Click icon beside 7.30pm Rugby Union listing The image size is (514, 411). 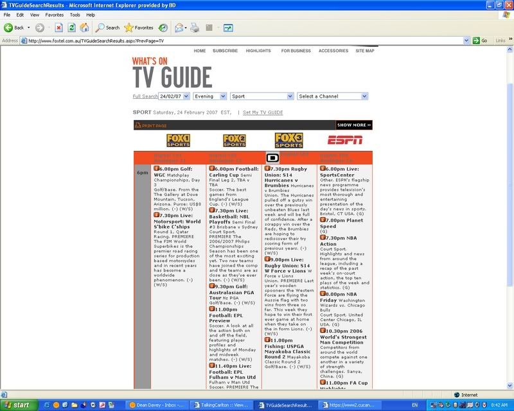coord(267,168)
